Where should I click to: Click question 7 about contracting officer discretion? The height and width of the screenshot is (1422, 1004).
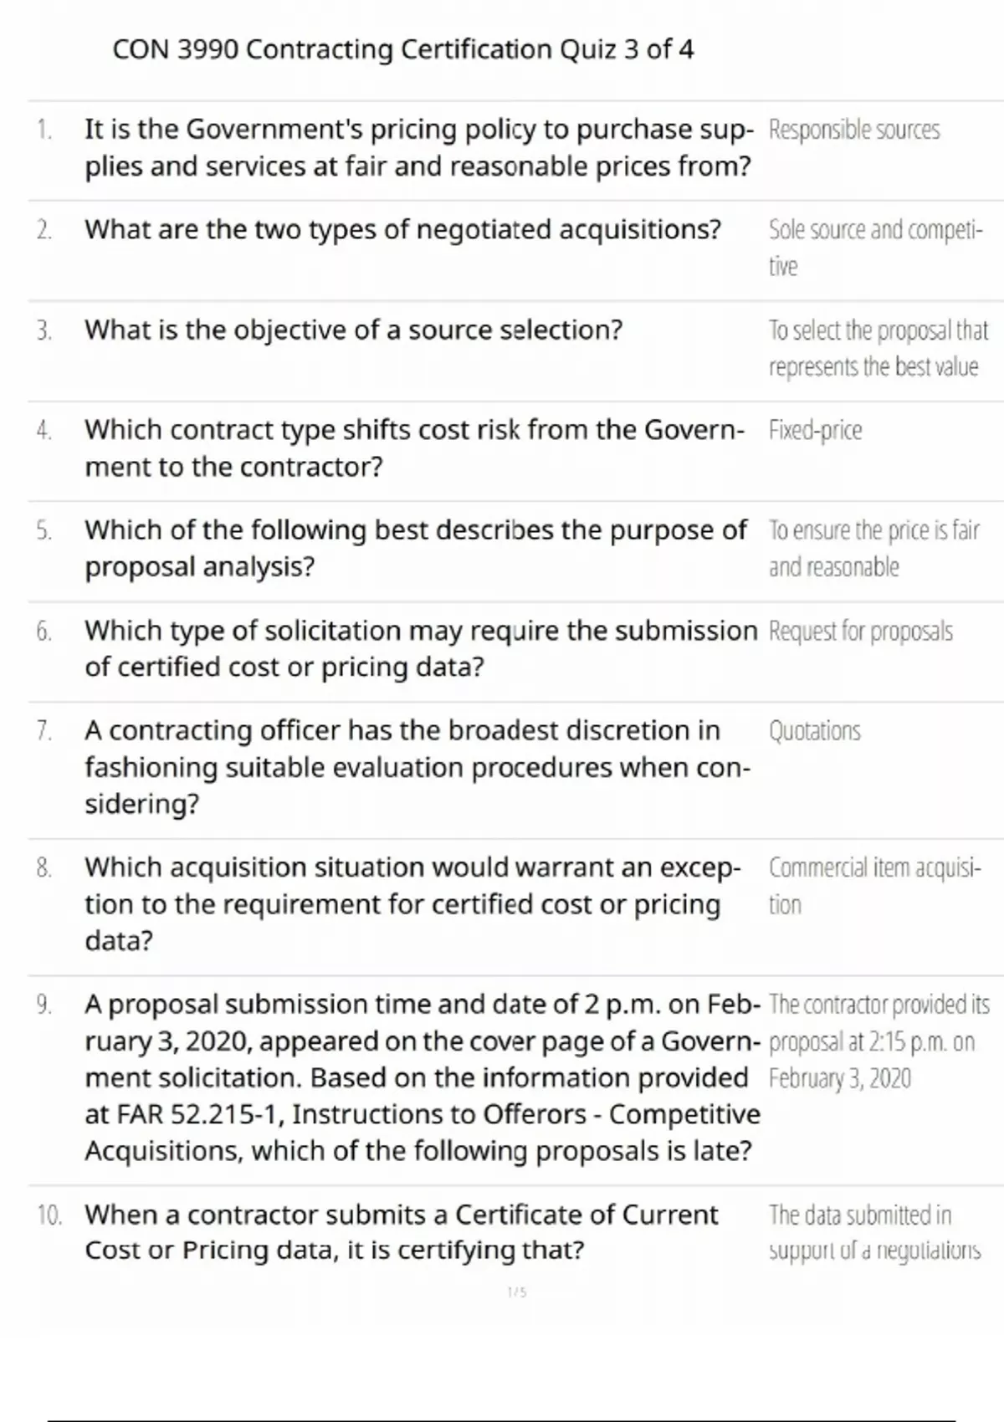[x=417, y=767]
